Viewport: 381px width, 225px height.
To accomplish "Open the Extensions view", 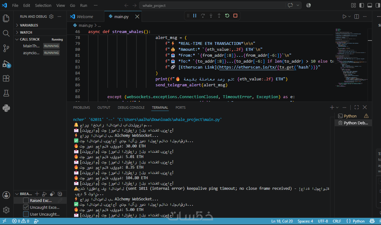I will (6, 78).
